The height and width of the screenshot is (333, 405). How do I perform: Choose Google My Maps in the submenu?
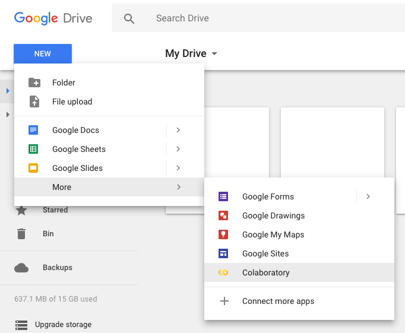click(x=299, y=234)
